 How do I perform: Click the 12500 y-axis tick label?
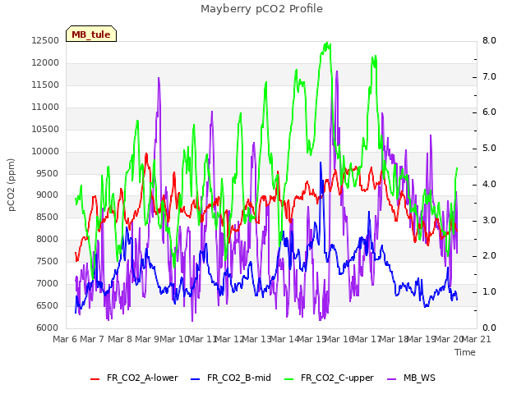coord(45,41)
